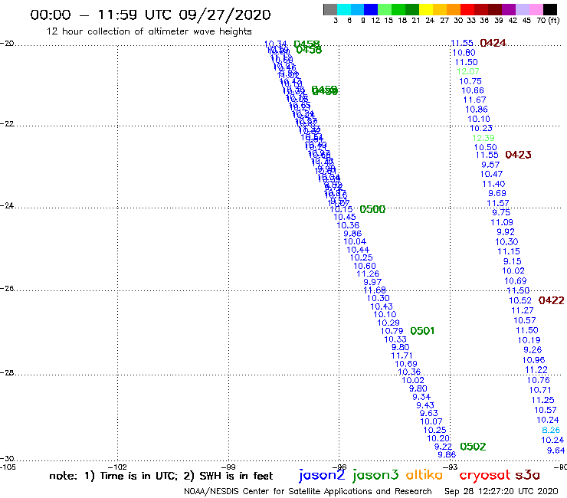Screen dimensions: 567x498
Task: Click the wave height value 10.43
Action: [382, 306]
